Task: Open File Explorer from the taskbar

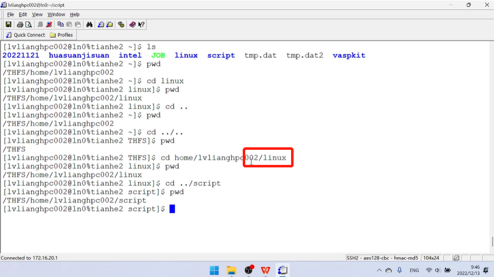Action: [x=231, y=270]
